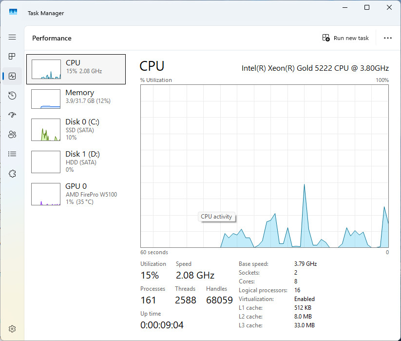Click the CPU utilization graph area
This screenshot has height=341, width=401.
265,166
